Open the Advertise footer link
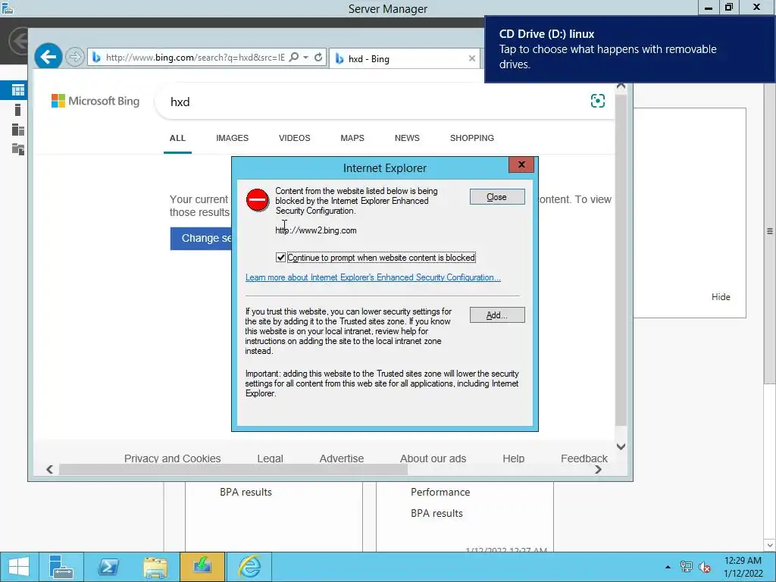Image resolution: width=776 pixels, height=582 pixels. [x=342, y=458]
